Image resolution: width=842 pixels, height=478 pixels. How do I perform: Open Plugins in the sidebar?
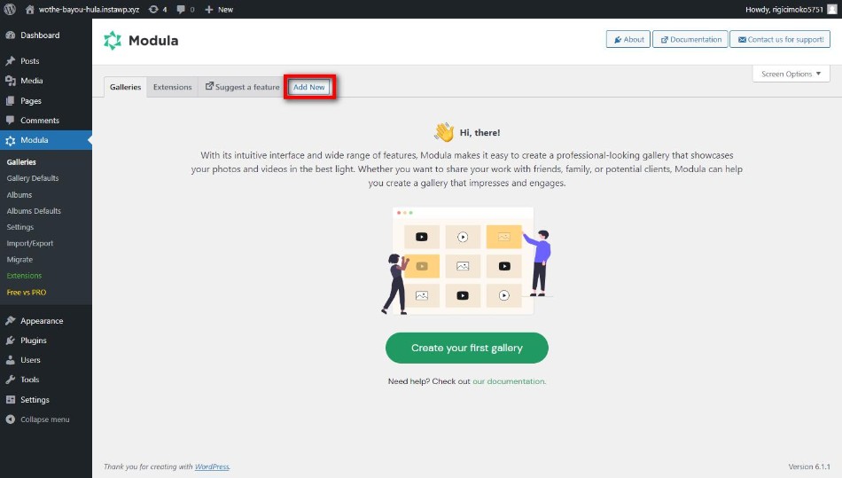[x=33, y=341]
